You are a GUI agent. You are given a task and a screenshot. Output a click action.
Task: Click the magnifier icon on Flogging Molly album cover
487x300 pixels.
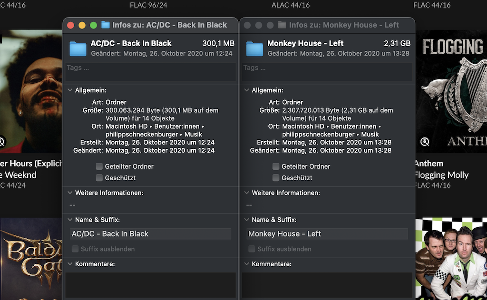pyautogui.click(x=425, y=142)
